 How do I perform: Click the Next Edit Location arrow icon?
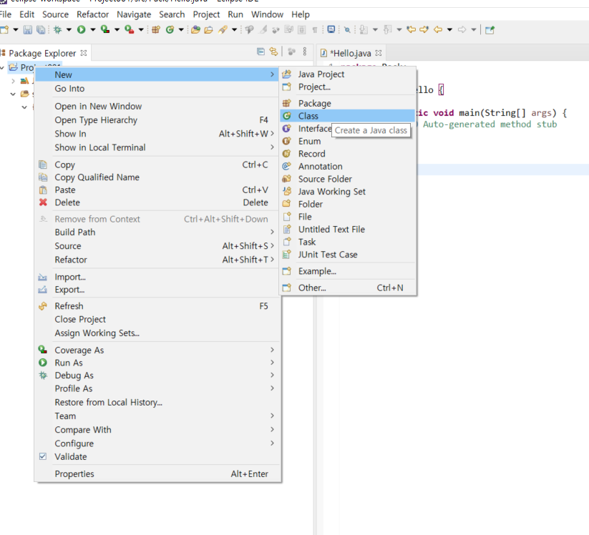pyautogui.click(x=424, y=29)
